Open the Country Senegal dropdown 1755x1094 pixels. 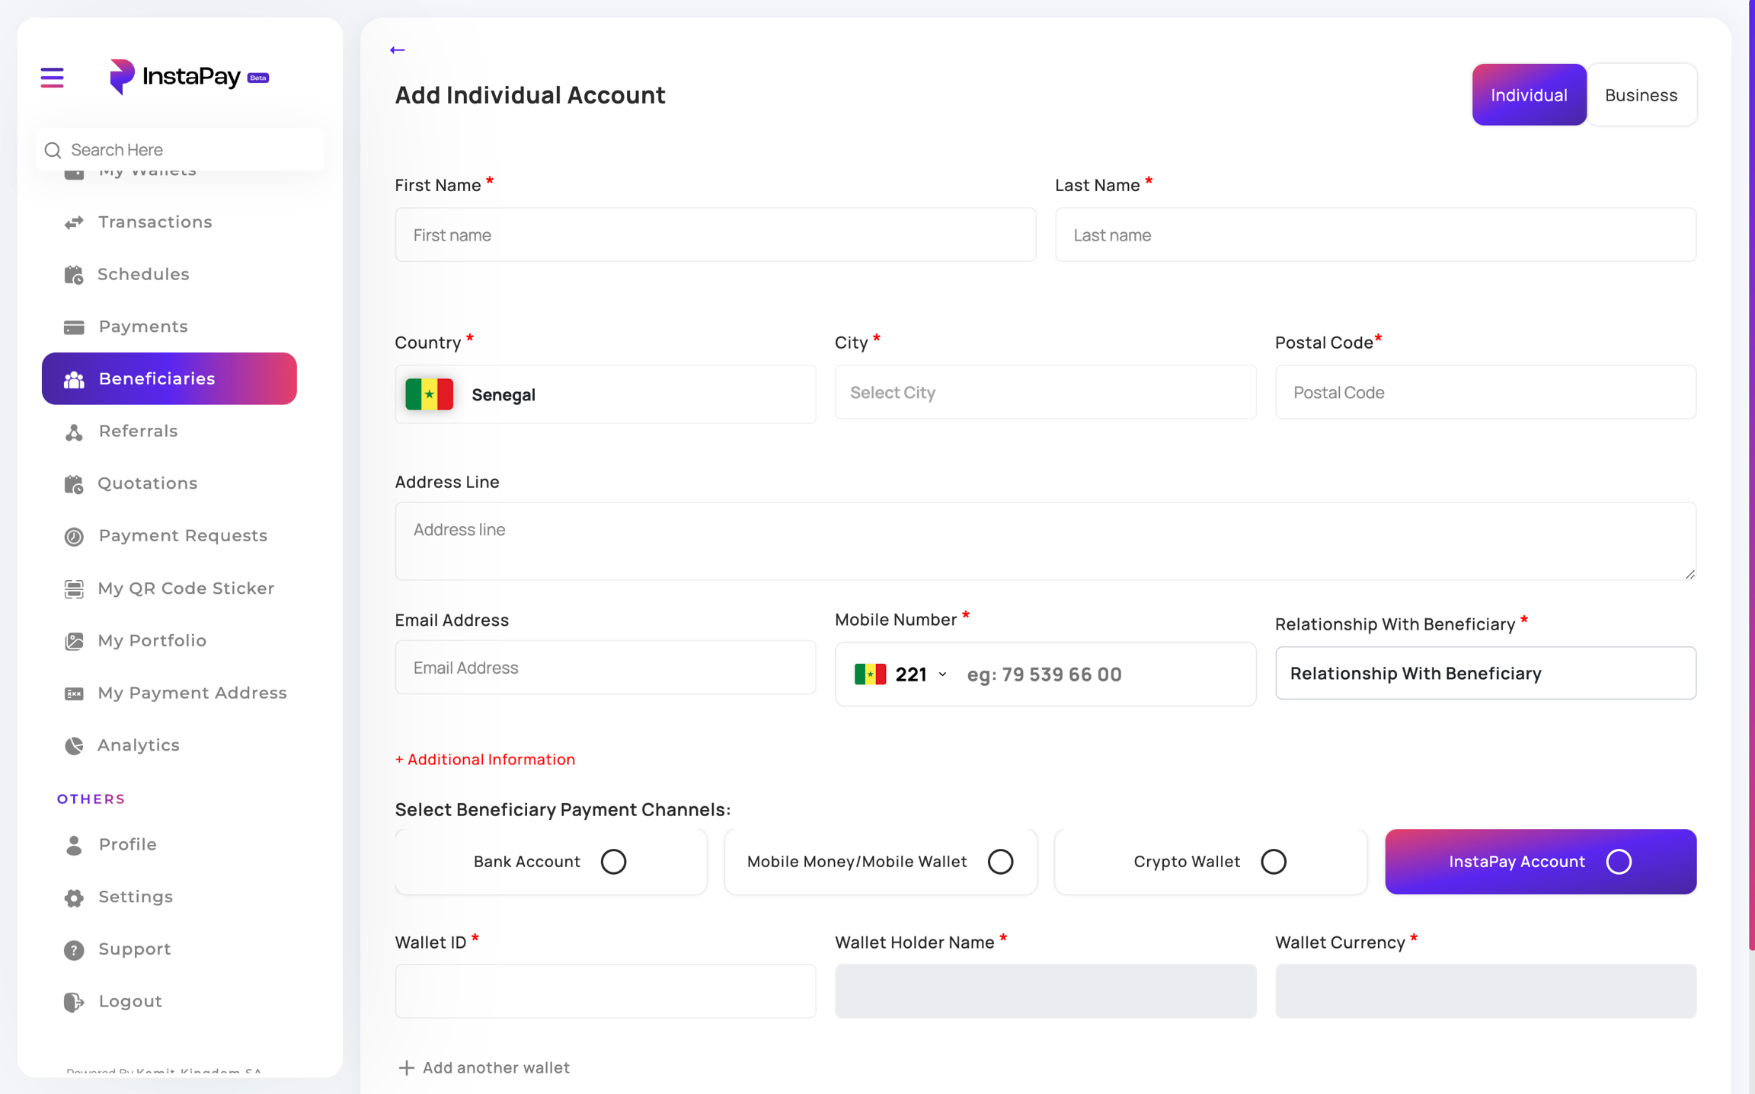(x=605, y=394)
